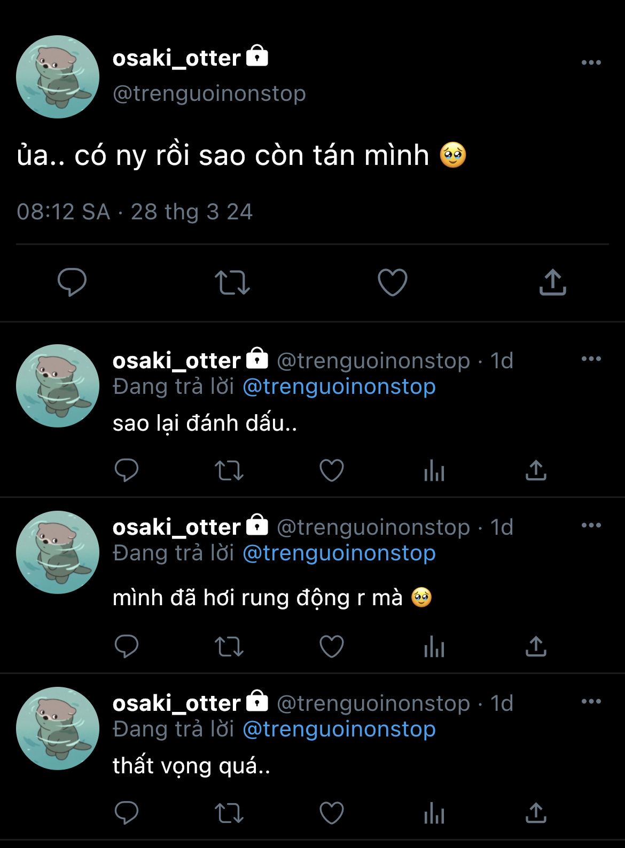Image resolution: width=625 pixels, height=848 pixels.
Task: Share the main tweet posted 08:12 SA
Action: coord(552,282)
